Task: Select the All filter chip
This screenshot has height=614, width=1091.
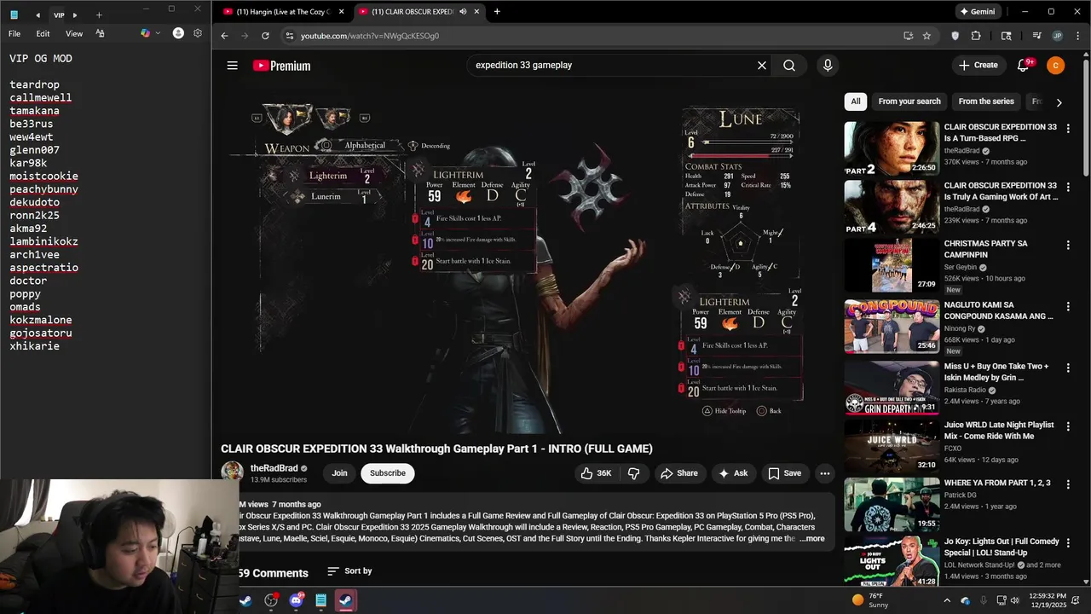Action: [x=856, y=101]
